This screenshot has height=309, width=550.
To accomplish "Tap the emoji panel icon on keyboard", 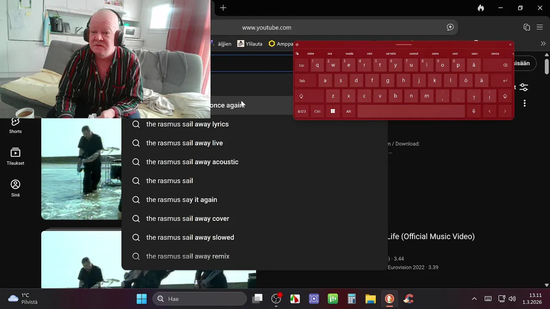I will (297, 54).
